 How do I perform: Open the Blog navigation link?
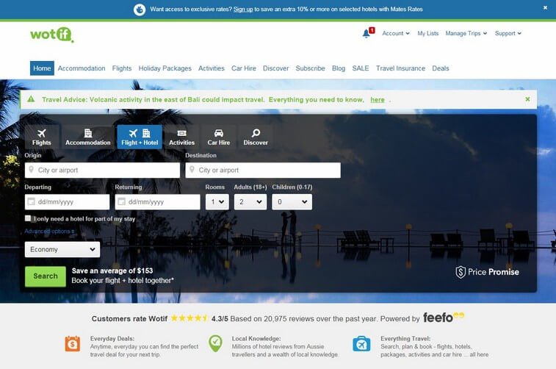339,68
